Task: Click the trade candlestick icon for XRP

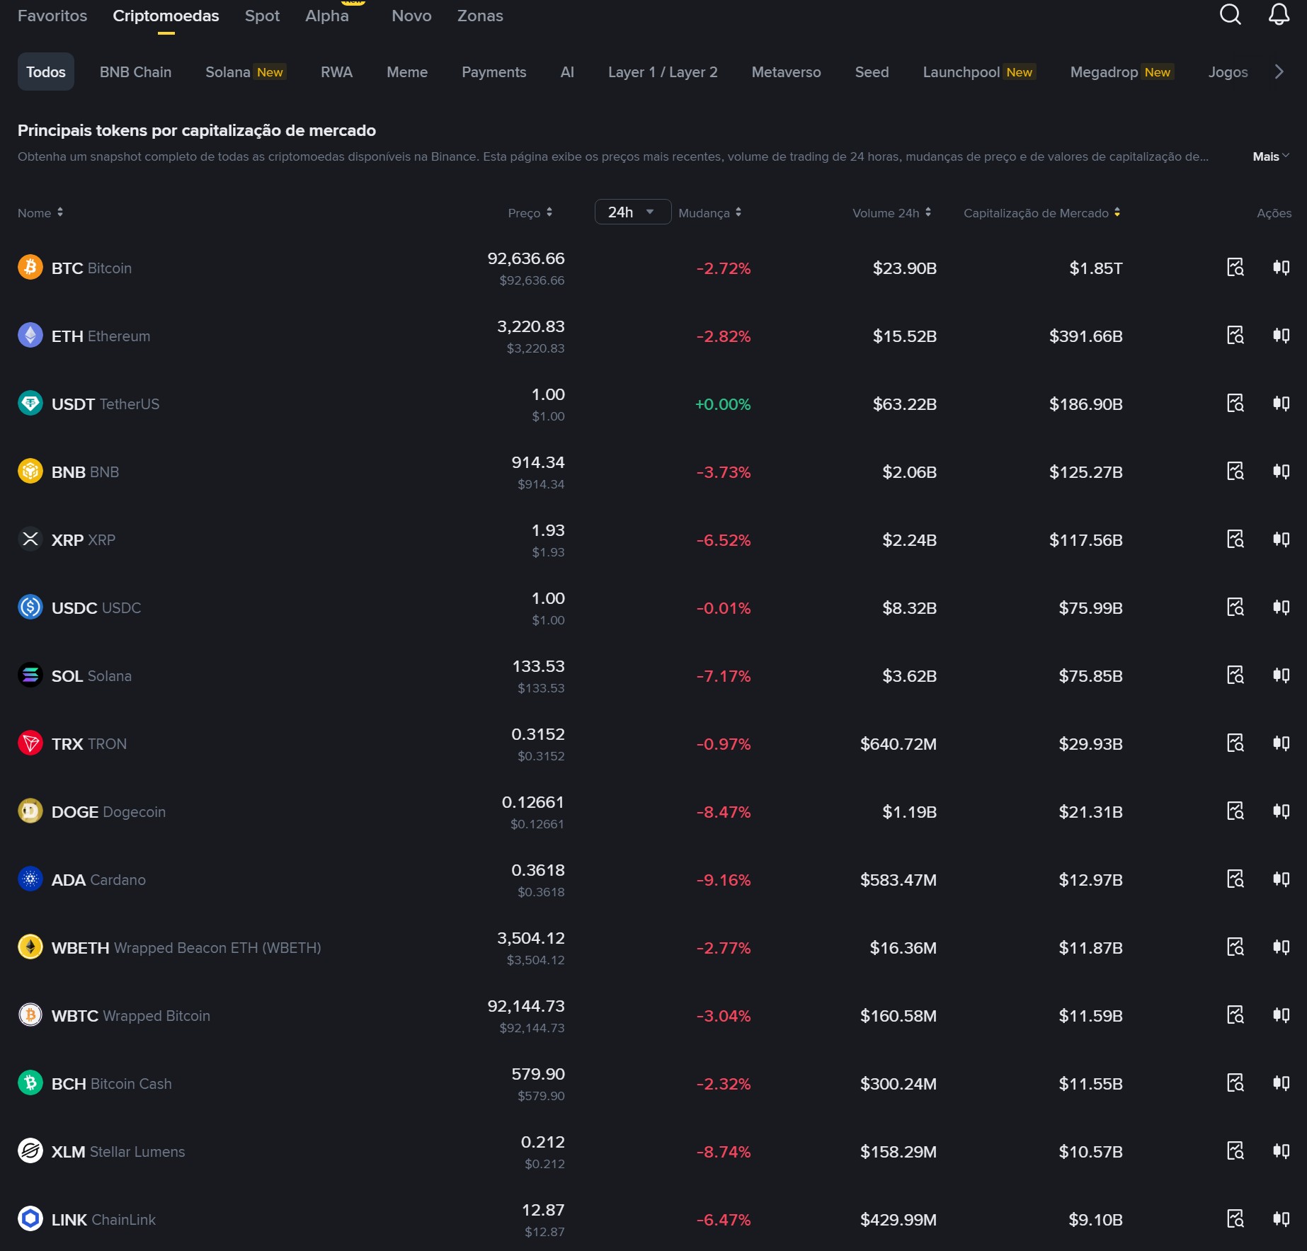Action: tap(1281, 539)
